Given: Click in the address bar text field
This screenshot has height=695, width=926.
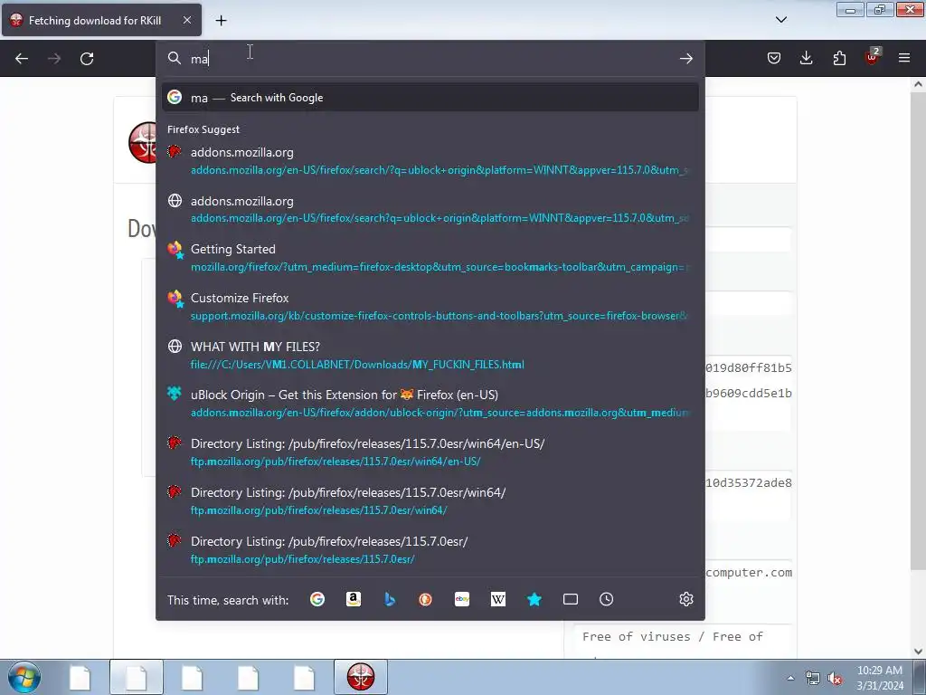Looking at the screenshot, I should [x=431, y=59].
